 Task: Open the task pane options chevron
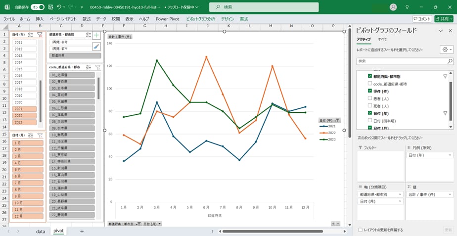(441, 31)
